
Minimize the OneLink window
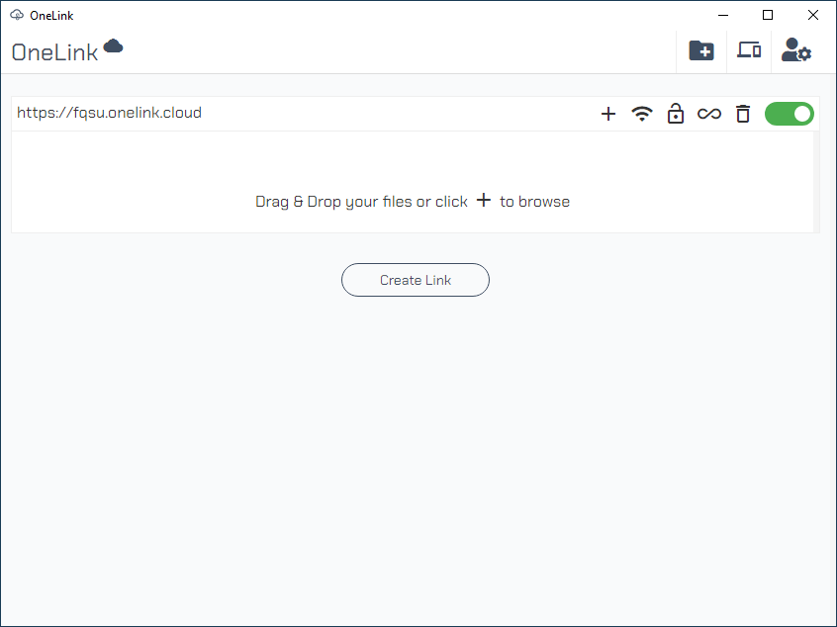coord(723,15)
